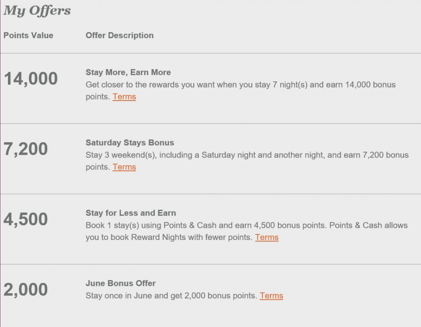Select the "Saturday Stays Bonus" offer title
This screenshot has width=421, height=327.
[130, 143]
